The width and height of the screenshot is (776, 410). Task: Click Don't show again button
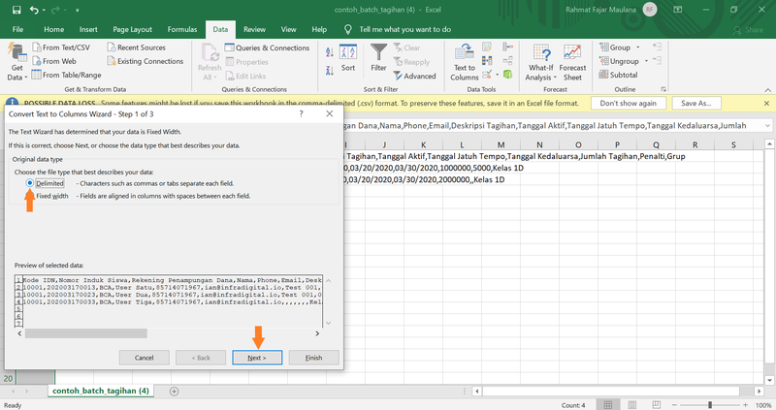(x=628, y=104)
